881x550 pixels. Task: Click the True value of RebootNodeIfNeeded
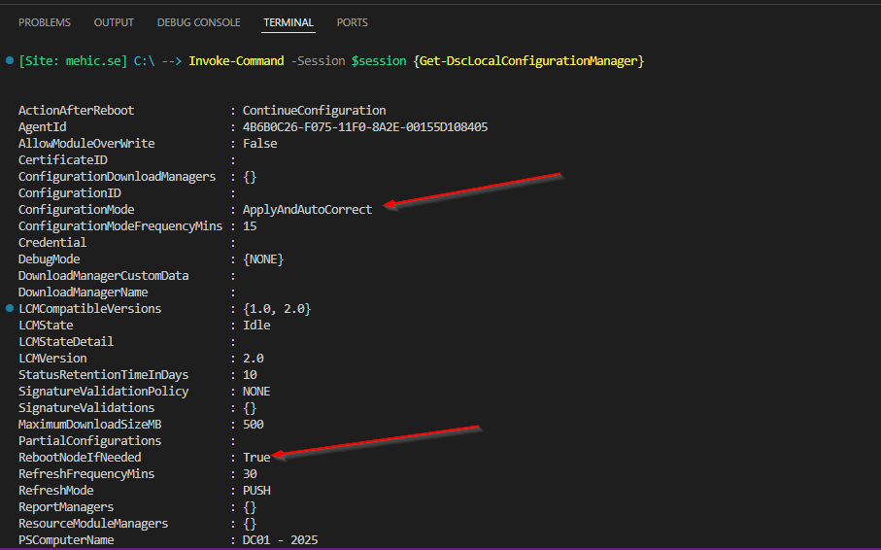tap(256, 458)
